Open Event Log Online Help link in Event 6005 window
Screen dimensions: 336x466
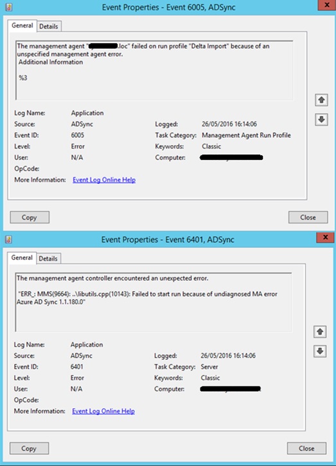tap(104, 180)
